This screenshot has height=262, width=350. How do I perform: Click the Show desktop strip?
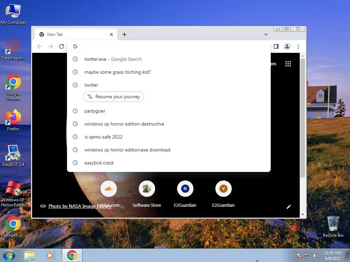tap(348, 255)
